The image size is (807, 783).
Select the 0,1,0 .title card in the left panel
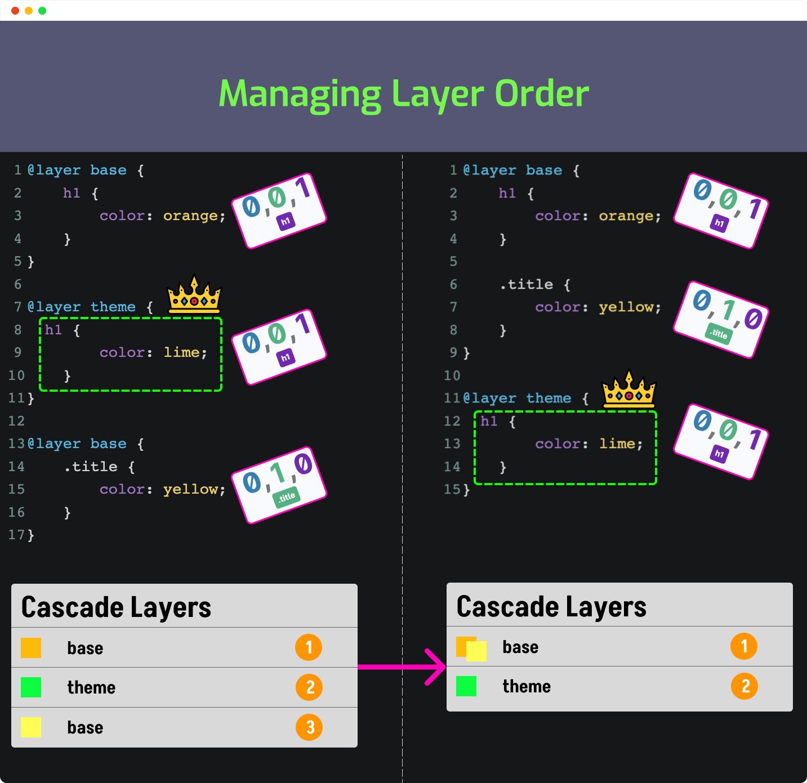point(279,485)
